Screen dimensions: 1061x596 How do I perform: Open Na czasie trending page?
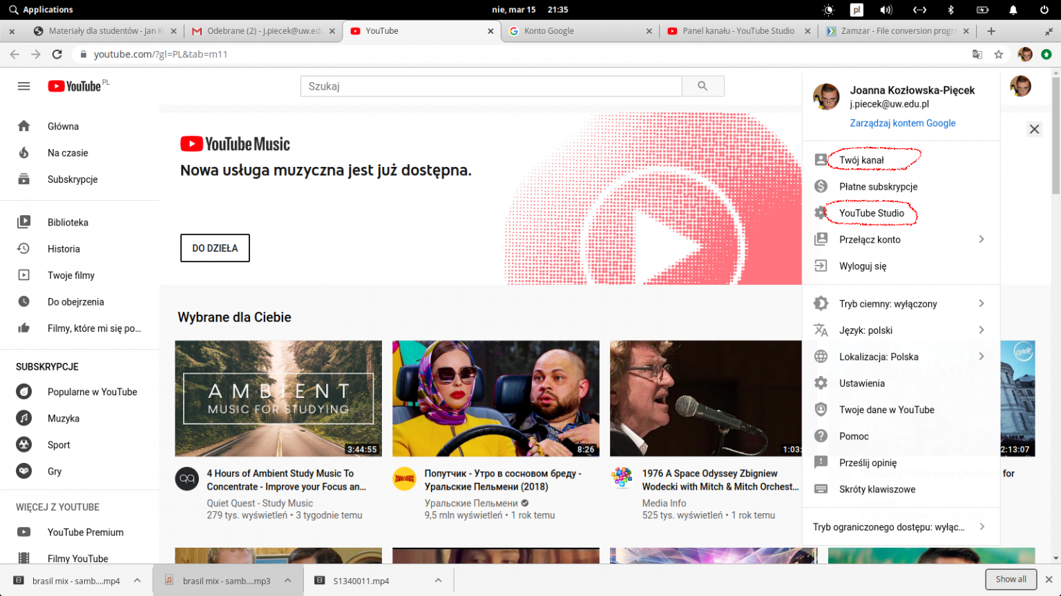point(80,152)
